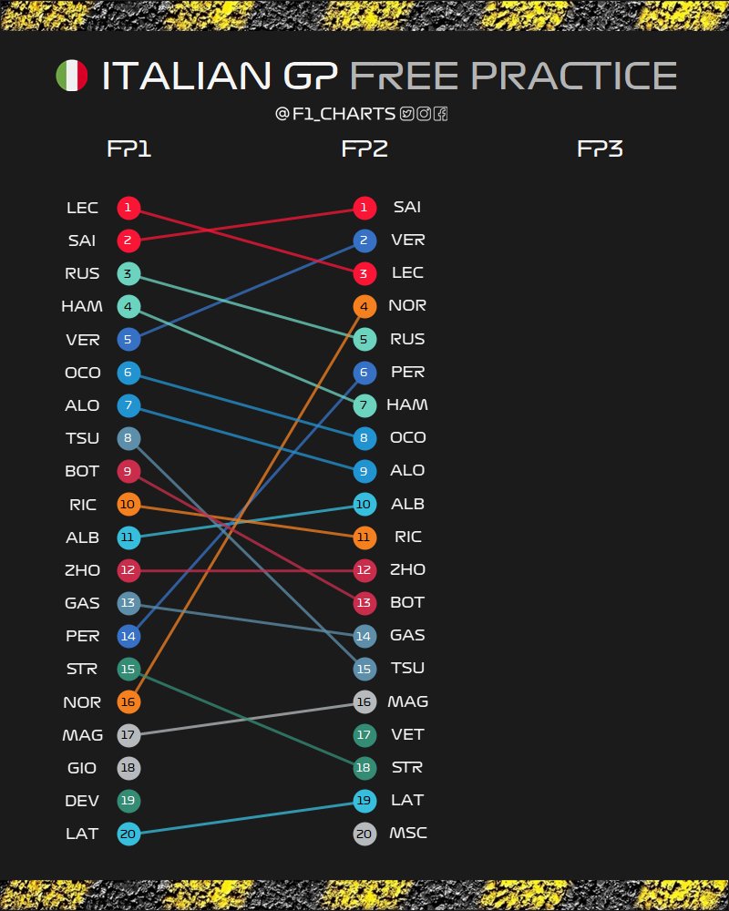729x911 pixels.
Task: Click the Twitter icon beside @F1_CHARTS
Action: click(x=407, y=114)
